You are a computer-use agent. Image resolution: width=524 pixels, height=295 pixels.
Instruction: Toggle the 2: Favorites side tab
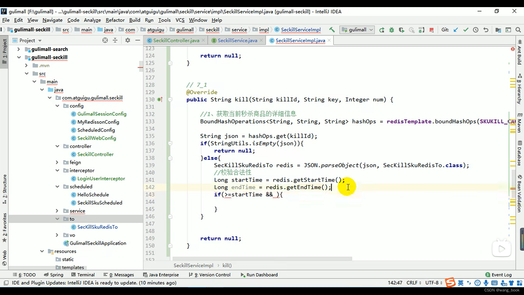click(4, 227)
